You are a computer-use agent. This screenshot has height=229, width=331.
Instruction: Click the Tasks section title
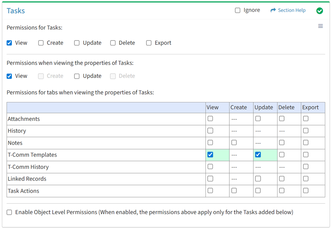tap(16, 11)
